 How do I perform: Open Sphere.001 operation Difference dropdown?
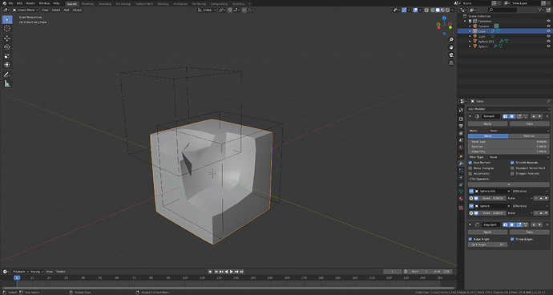tap(531, 192)
